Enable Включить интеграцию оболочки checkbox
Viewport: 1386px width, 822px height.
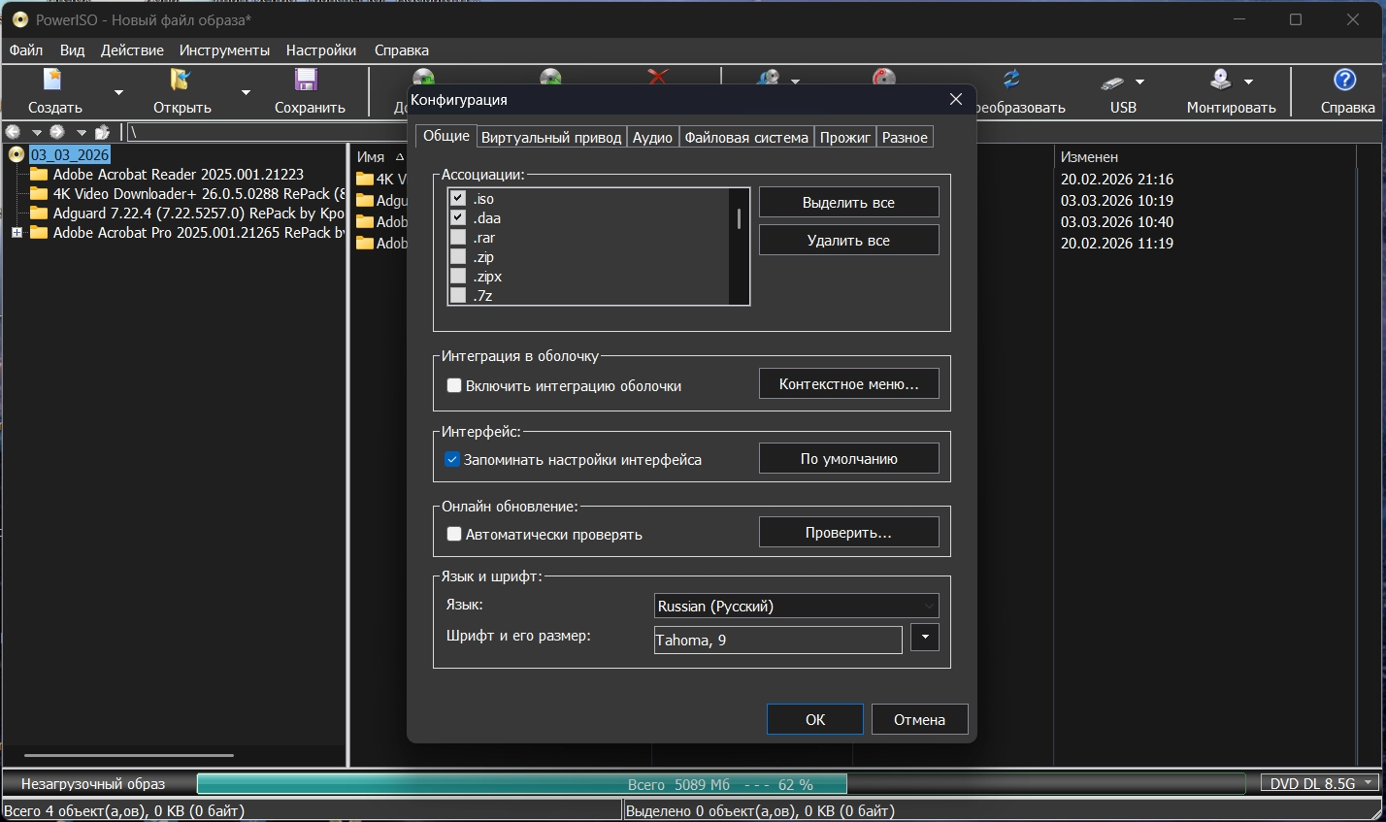[453, 385]
